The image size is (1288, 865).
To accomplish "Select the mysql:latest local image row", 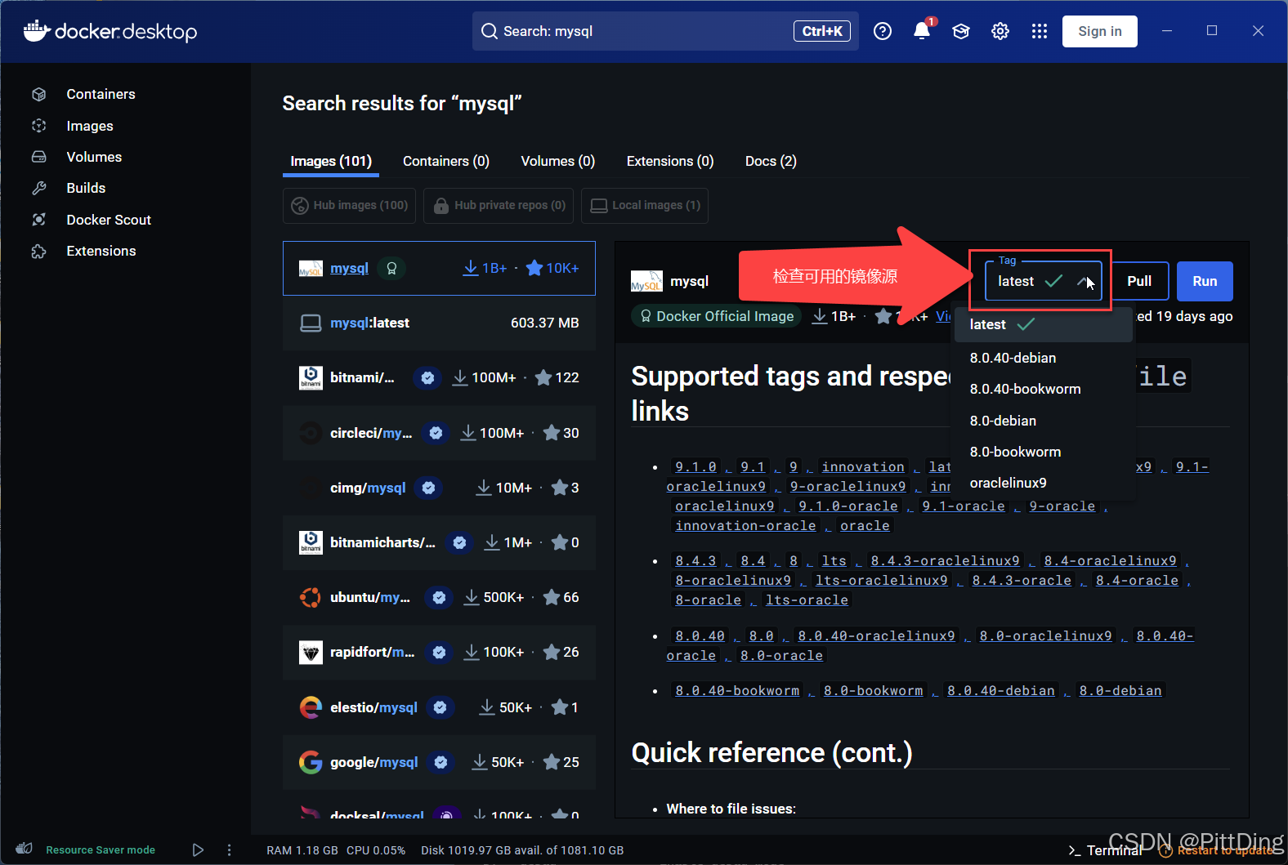I will tap(439, 323).
